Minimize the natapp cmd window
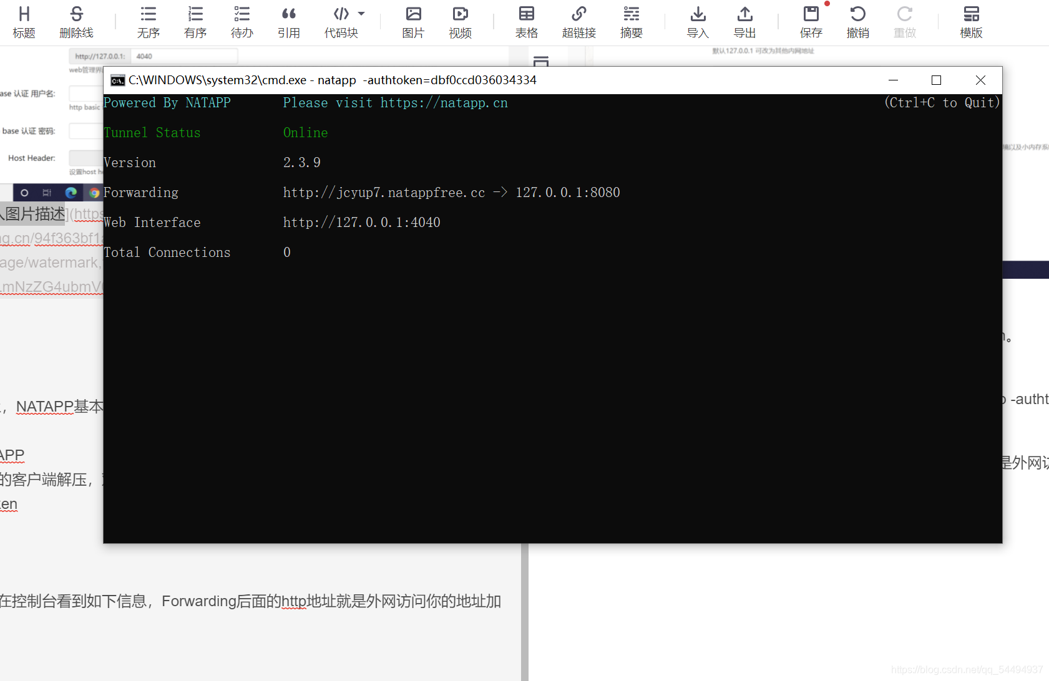The image size is (1049, 681). [893, 80]
